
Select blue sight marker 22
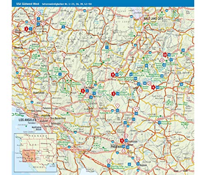[x=129, y=164]
